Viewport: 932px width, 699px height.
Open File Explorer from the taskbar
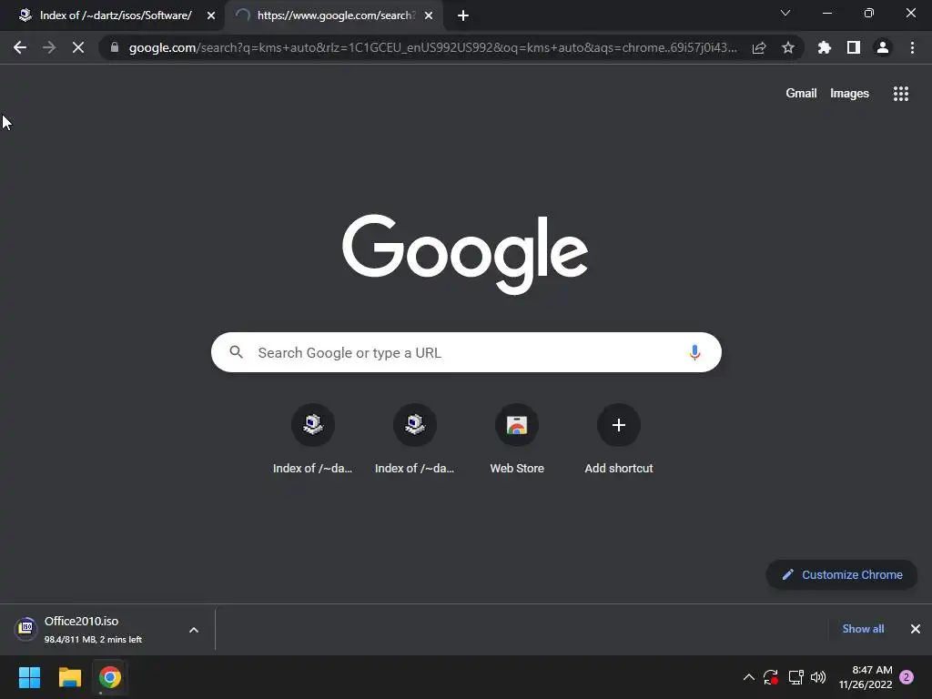[69, 677]
